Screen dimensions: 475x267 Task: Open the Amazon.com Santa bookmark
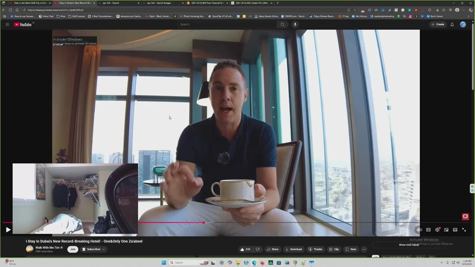tap(129, 16)
